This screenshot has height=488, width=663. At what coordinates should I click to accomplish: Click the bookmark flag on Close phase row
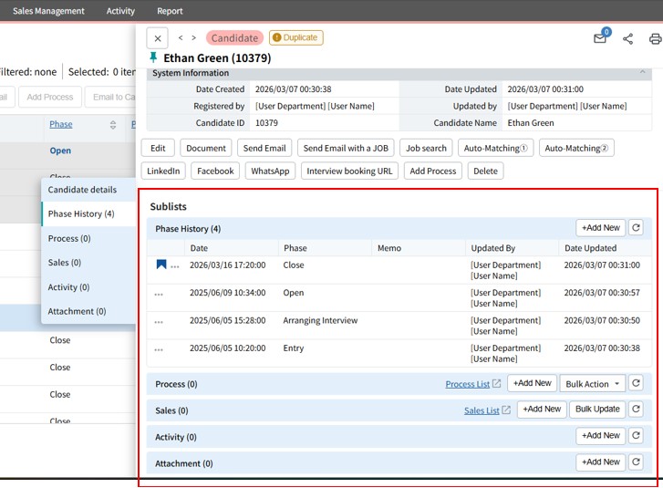pos(161,265)
